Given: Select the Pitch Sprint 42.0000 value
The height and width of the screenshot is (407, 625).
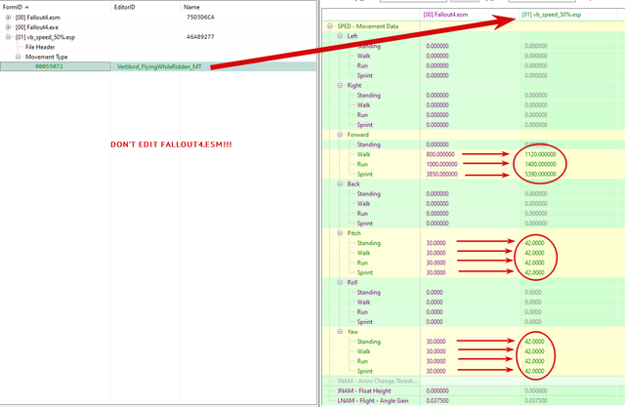Looking at the screenshot, I should (x=534, y=272).
